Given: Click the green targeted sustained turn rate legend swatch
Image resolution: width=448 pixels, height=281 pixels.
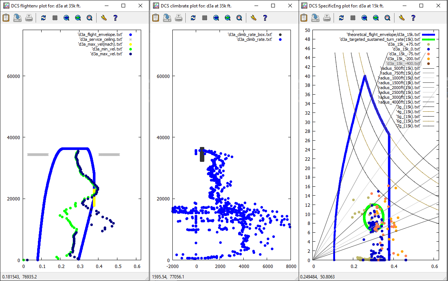Looking at the screenshot, I should point(428,39).
